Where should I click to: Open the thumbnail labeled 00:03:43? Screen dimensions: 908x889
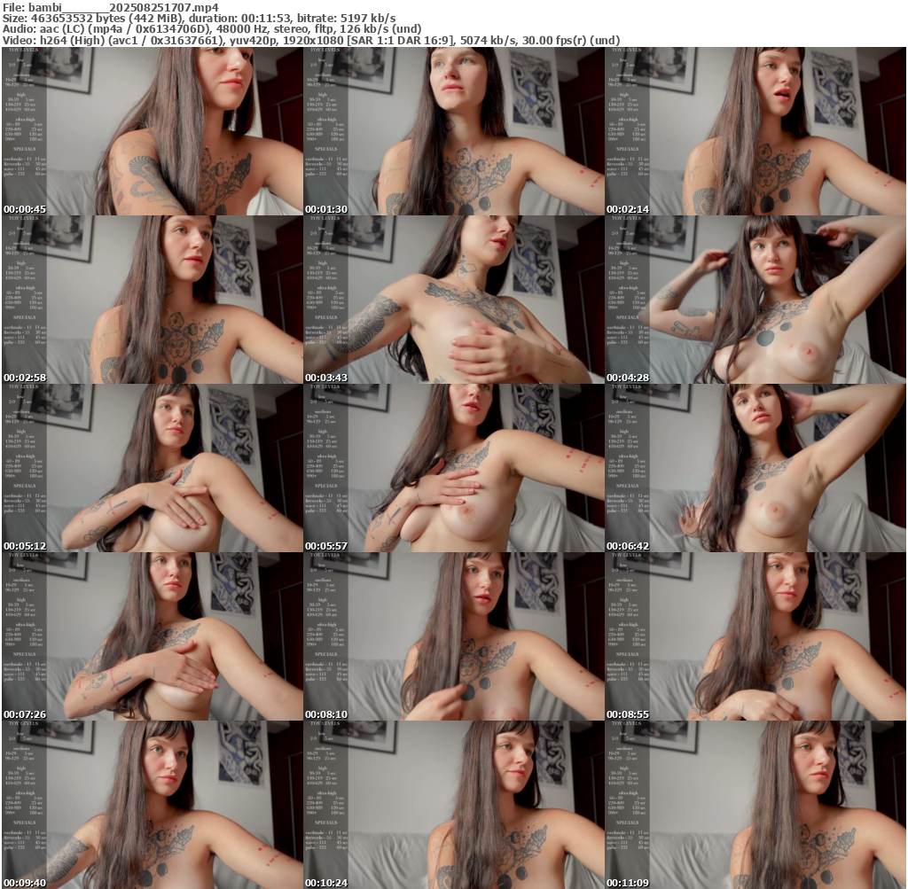pos(453,300)
